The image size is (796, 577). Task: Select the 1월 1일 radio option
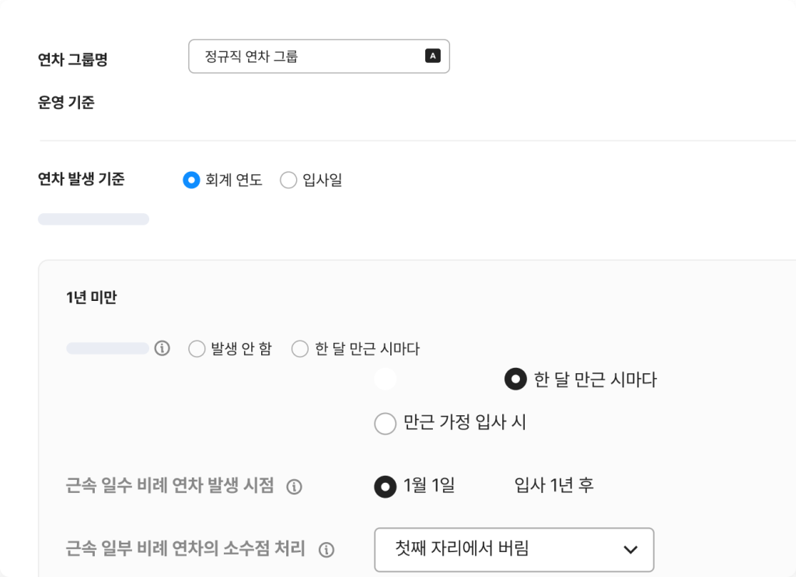[386, 487]
